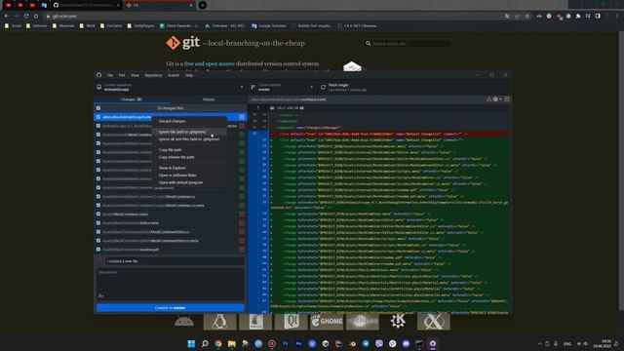Click the Qt logo tile
Screen dimensions: 624x351
click(291, 321)
